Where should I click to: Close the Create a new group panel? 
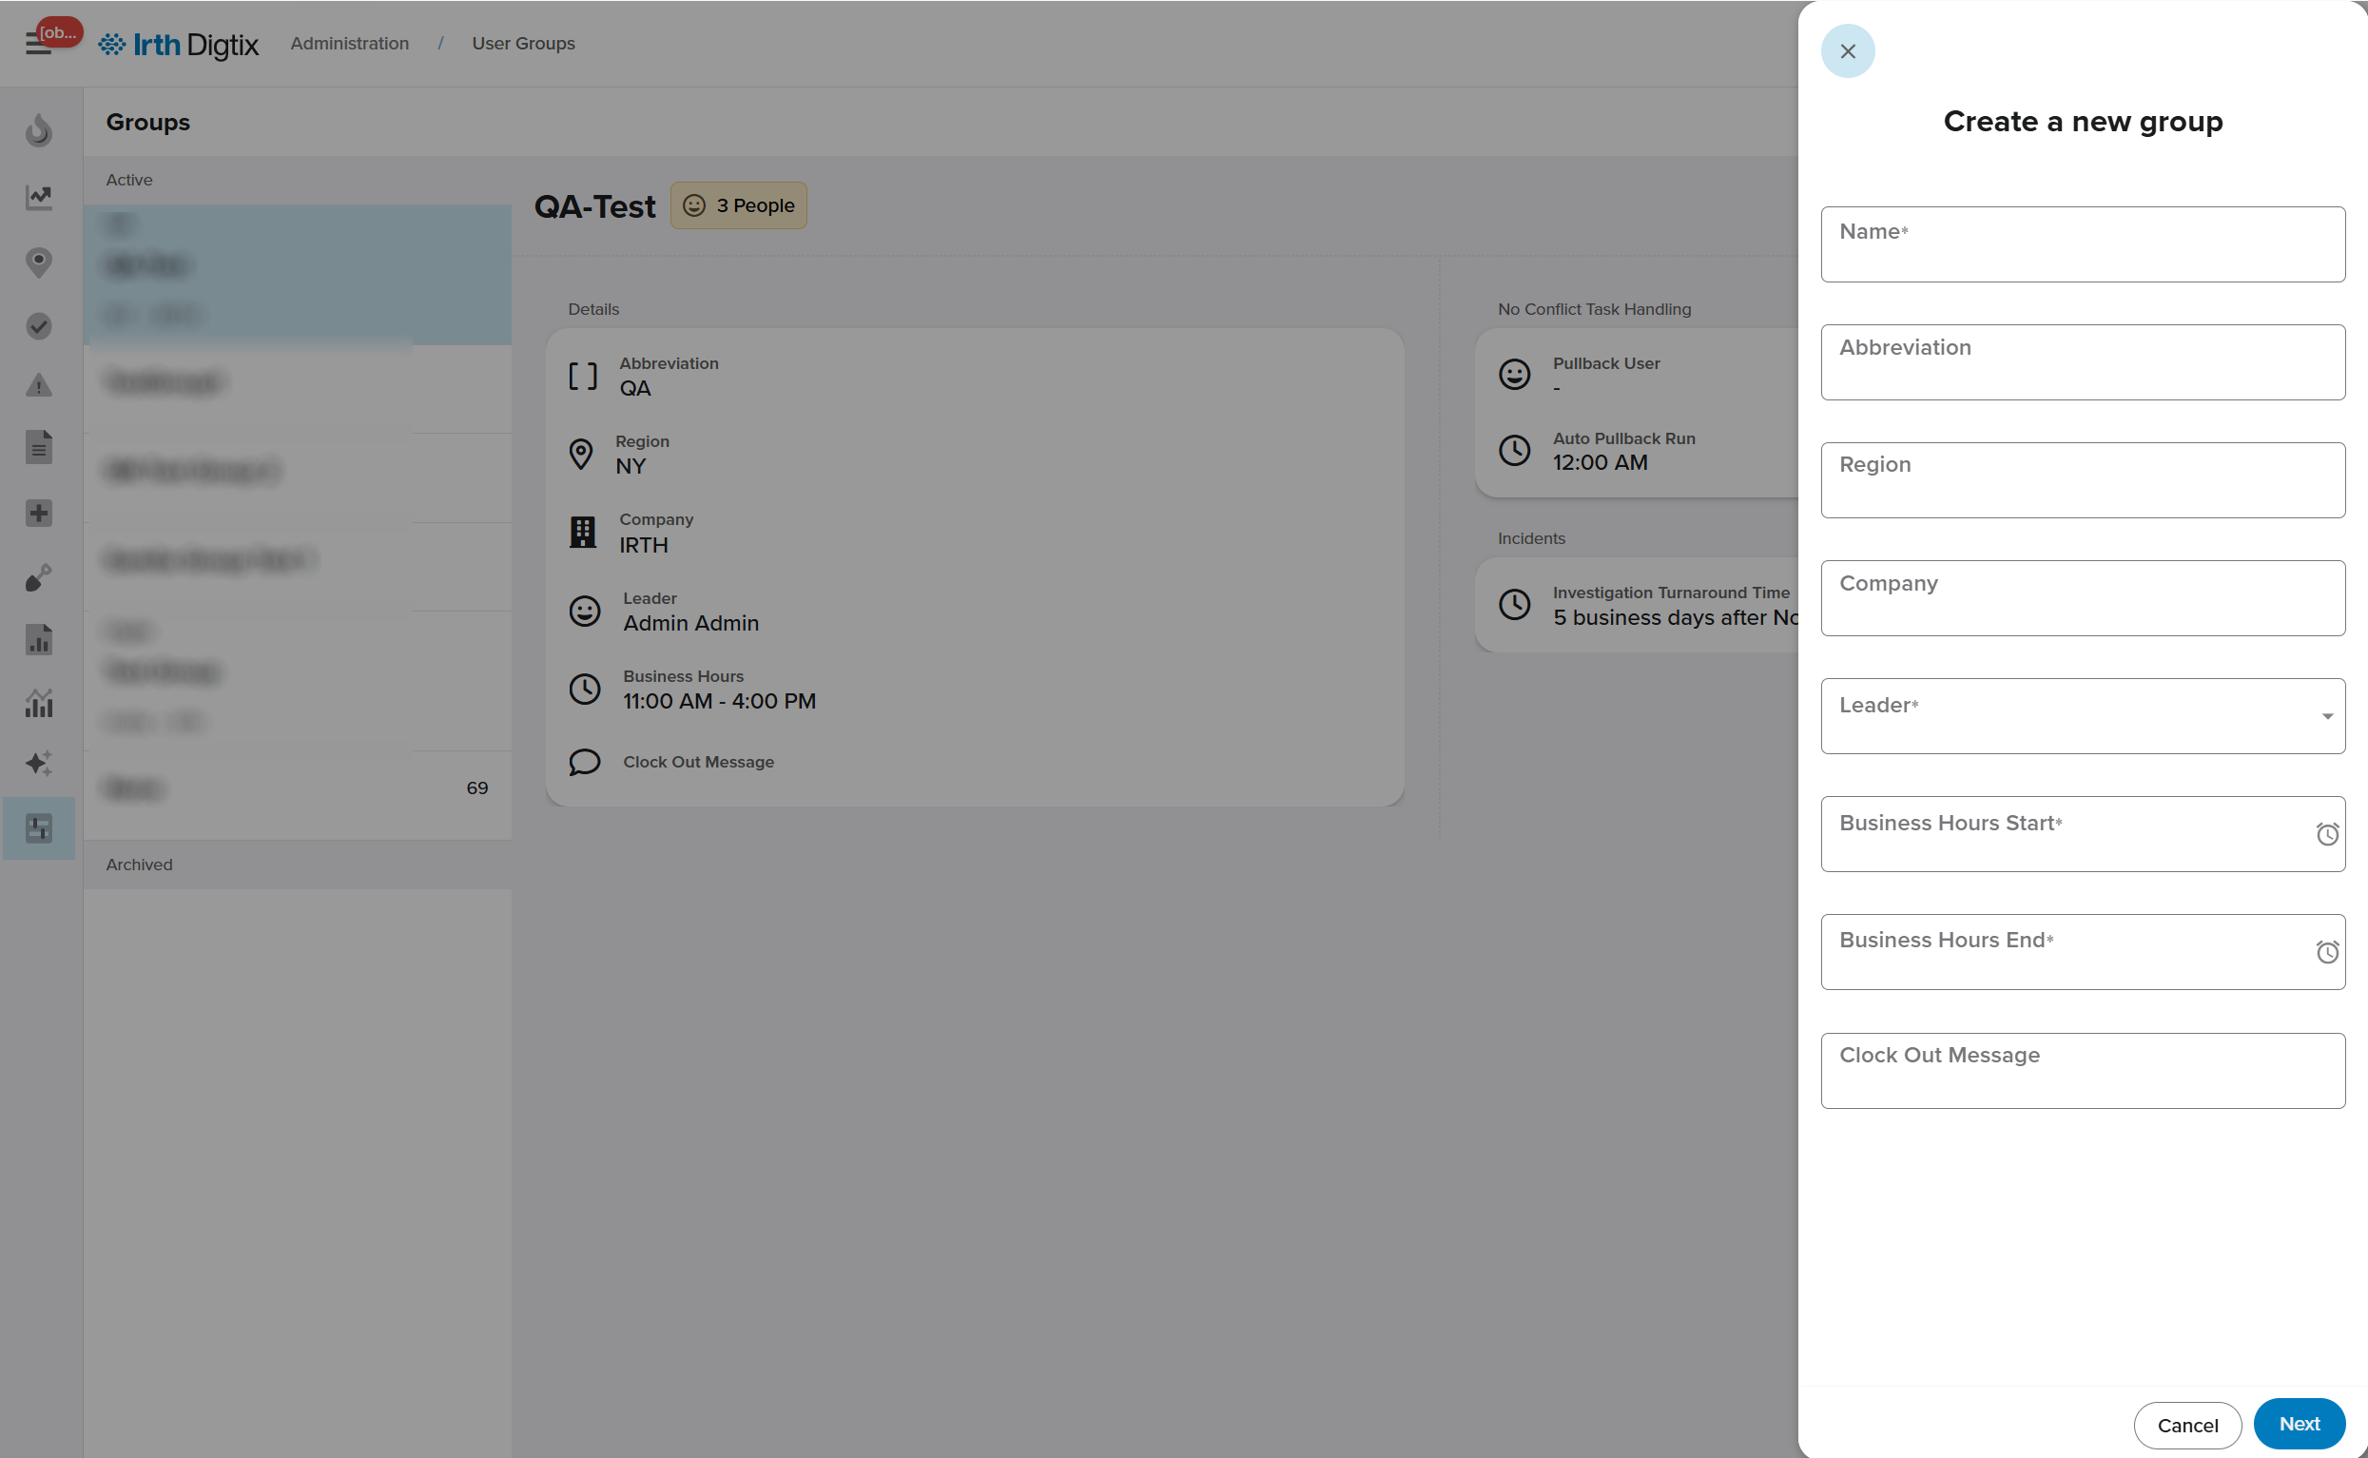[x=1848, y=51]
